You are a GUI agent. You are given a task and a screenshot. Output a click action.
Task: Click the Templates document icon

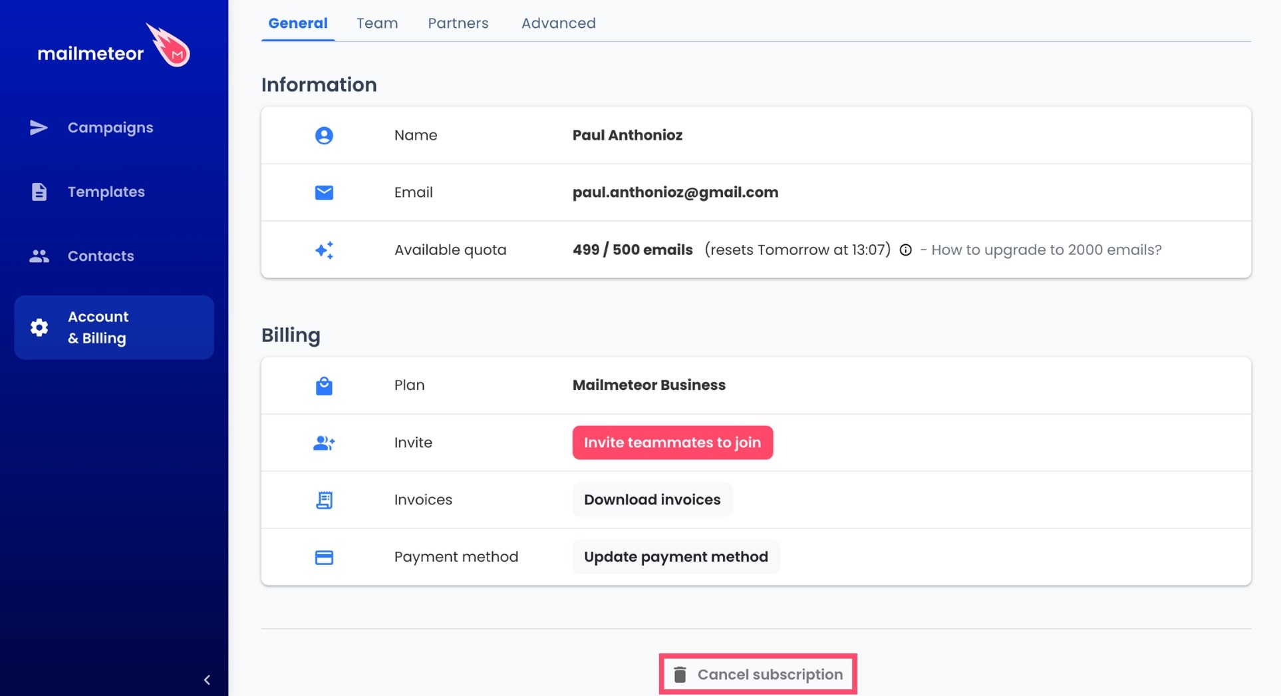point(39,192)
